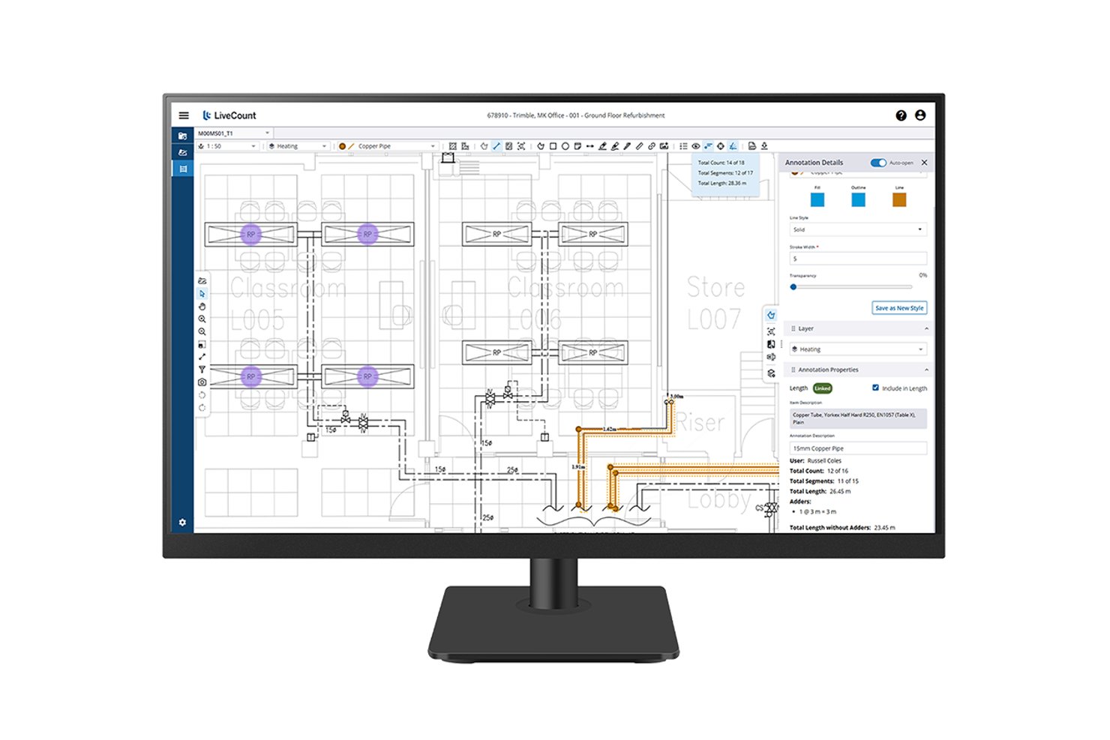Select the pointer arrow tool in left toolbox

point(202,294)
